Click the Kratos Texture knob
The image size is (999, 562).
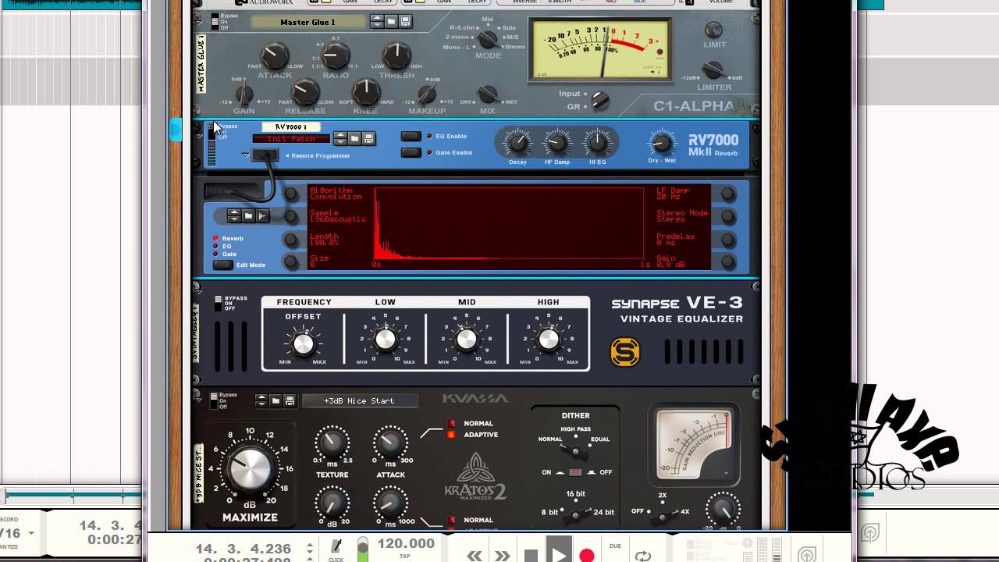(x=332, y=443)
